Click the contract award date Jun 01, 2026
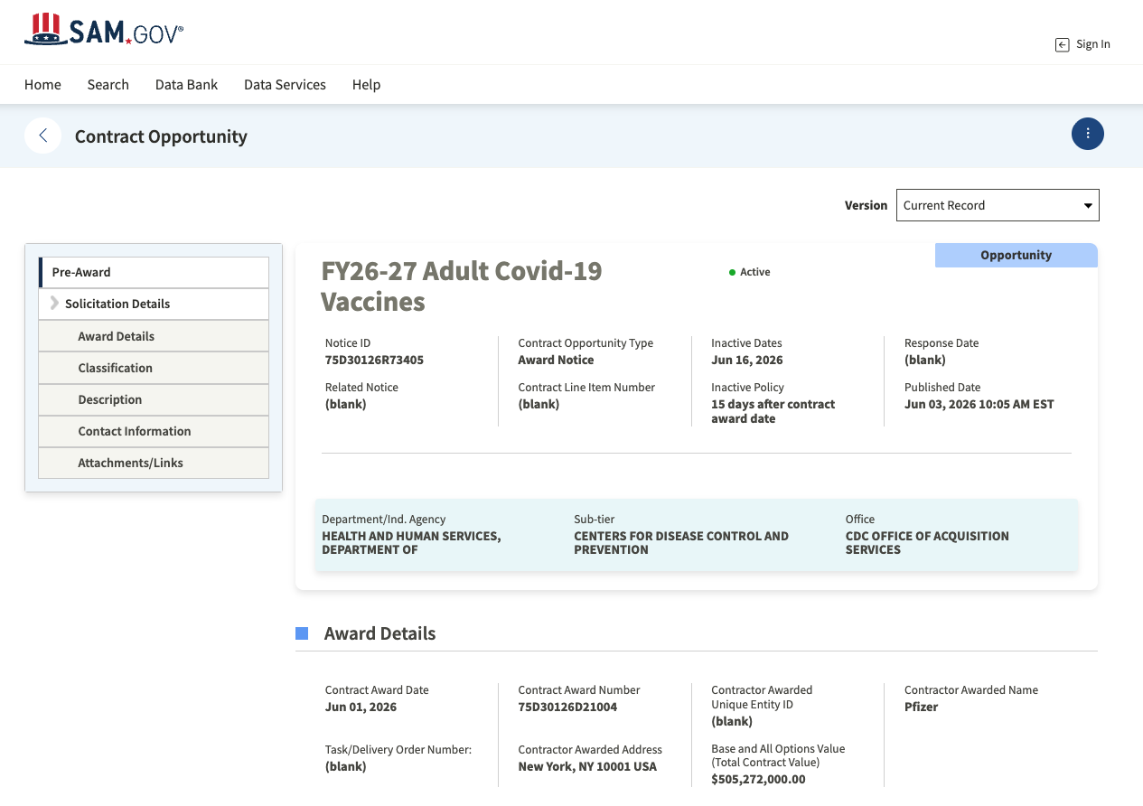 click(x=361, y=707)
